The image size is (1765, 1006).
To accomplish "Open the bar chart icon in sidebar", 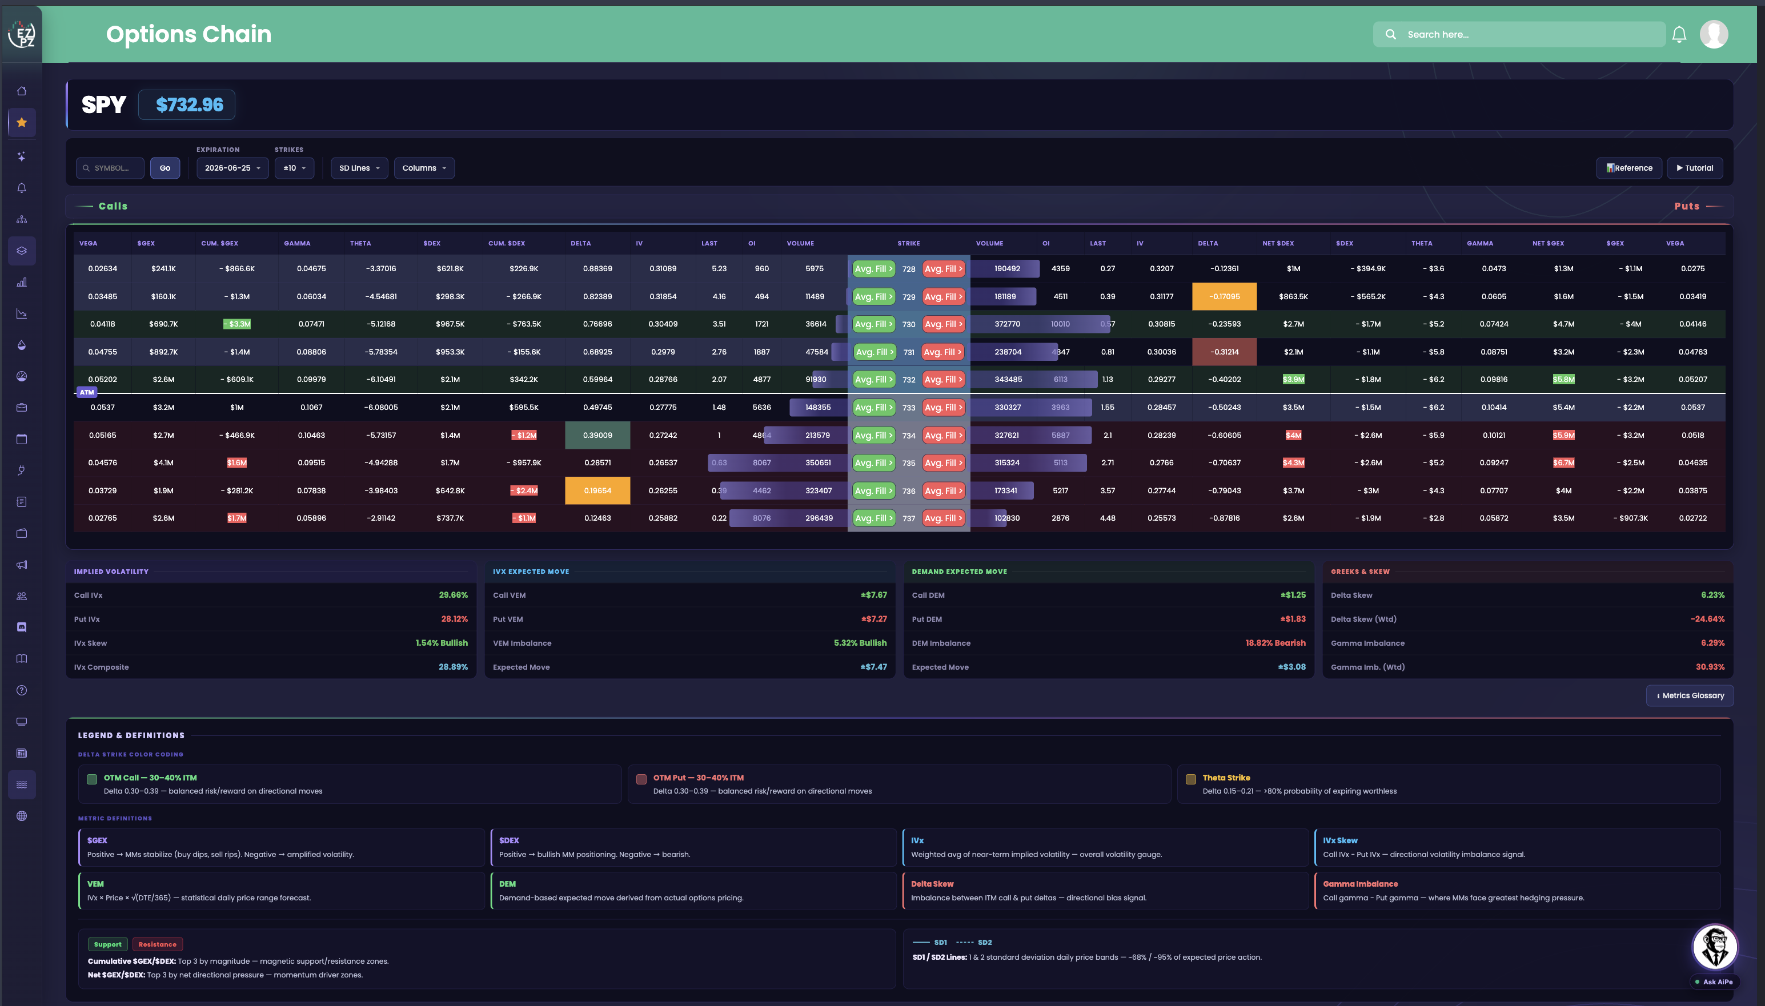I will (x=22, y=282).
